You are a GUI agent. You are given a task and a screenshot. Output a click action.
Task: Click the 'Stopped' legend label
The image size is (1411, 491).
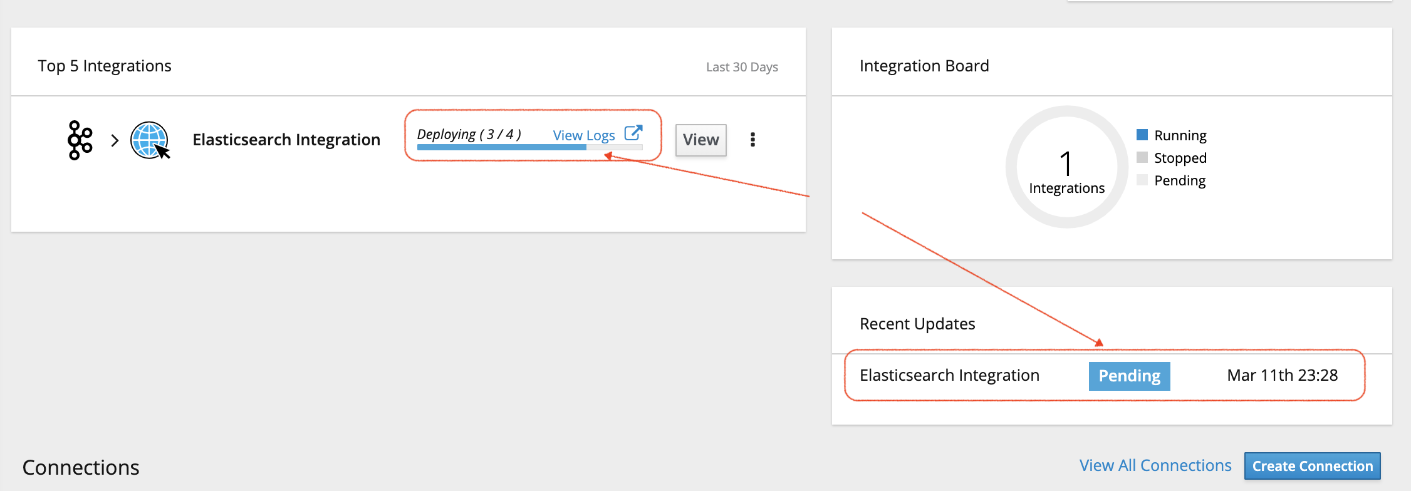click(1180, 158)
